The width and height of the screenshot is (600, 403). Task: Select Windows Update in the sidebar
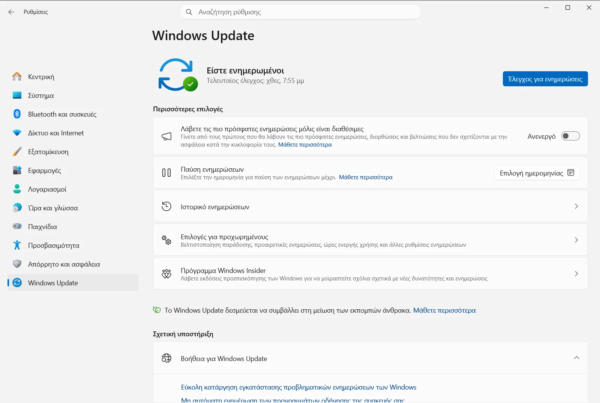pos(73,283)
